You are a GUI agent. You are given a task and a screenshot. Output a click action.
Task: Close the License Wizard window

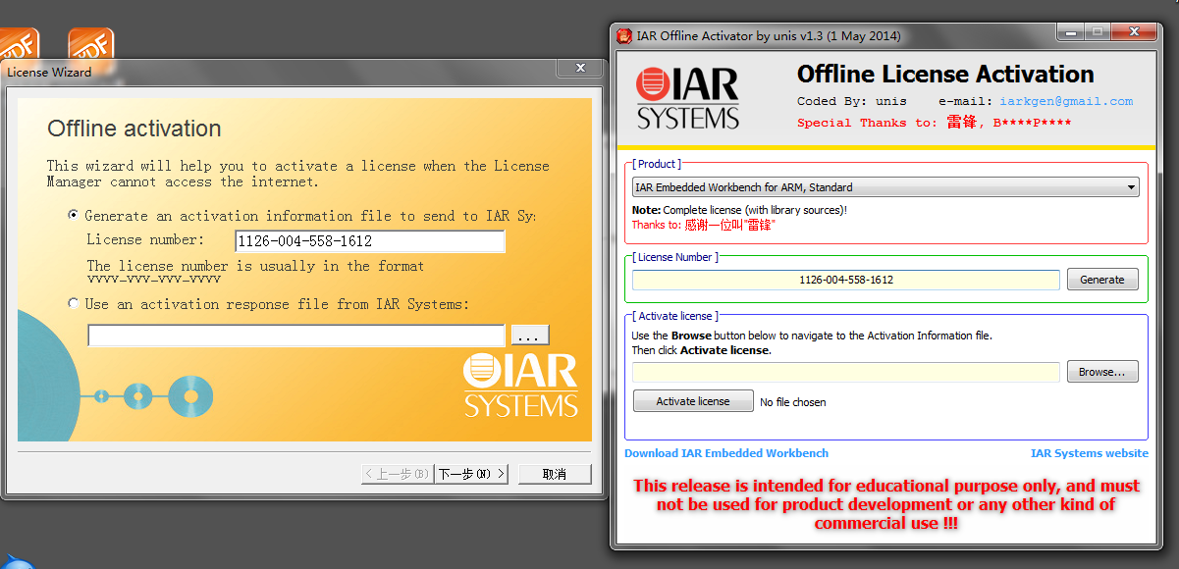click(x=580, y=68)
